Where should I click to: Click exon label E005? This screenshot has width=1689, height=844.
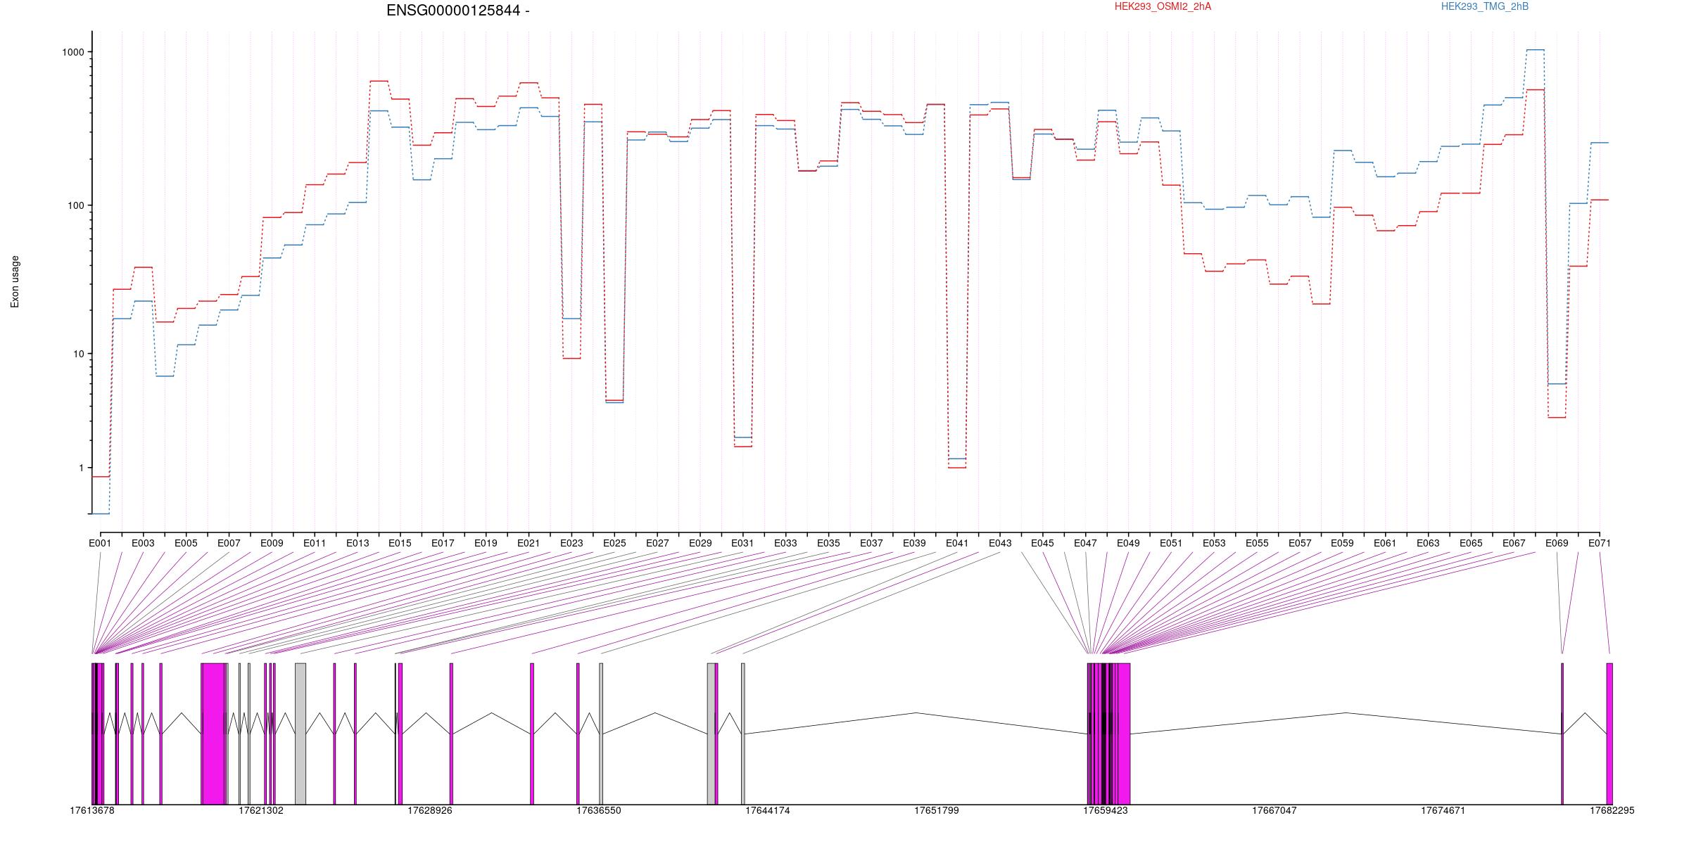(x=186, y=543)
